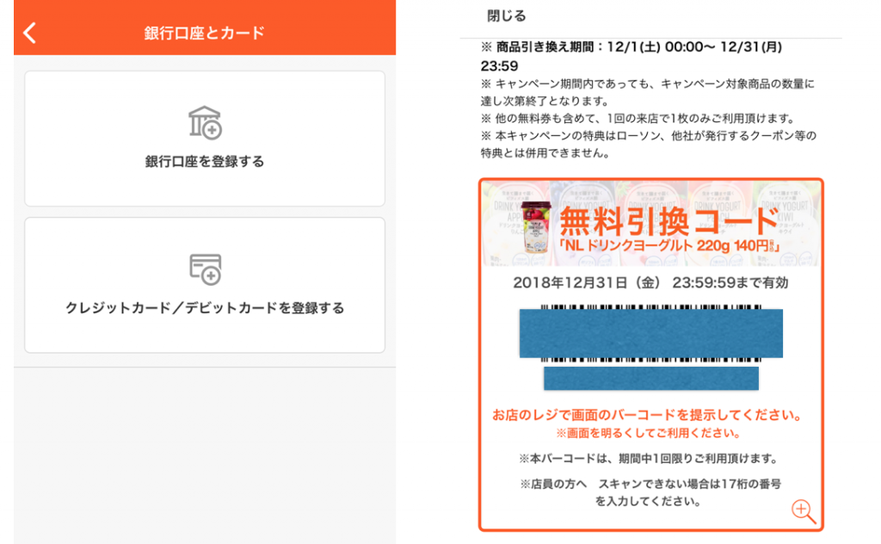Screen dimensions: 881x544
Task: Tap the ローソン coupon restriction note
Action: [649, 145]
